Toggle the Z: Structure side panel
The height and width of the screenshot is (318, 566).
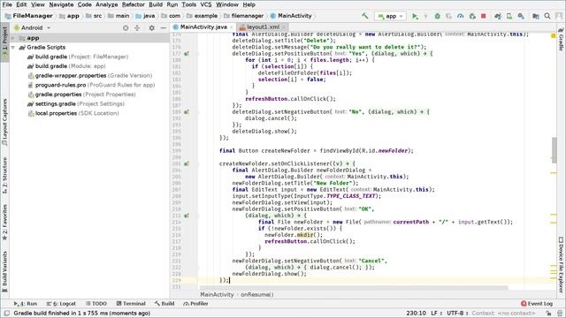pyautogui.click(x=4, y=175)
